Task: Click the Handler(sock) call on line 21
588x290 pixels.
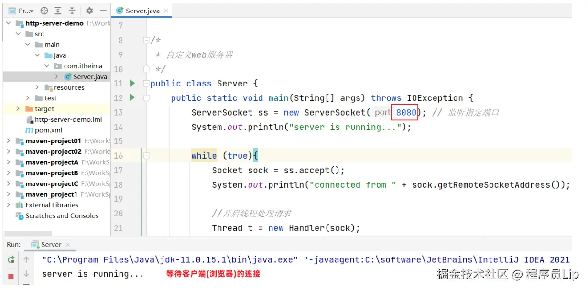Action: [324, 228]
